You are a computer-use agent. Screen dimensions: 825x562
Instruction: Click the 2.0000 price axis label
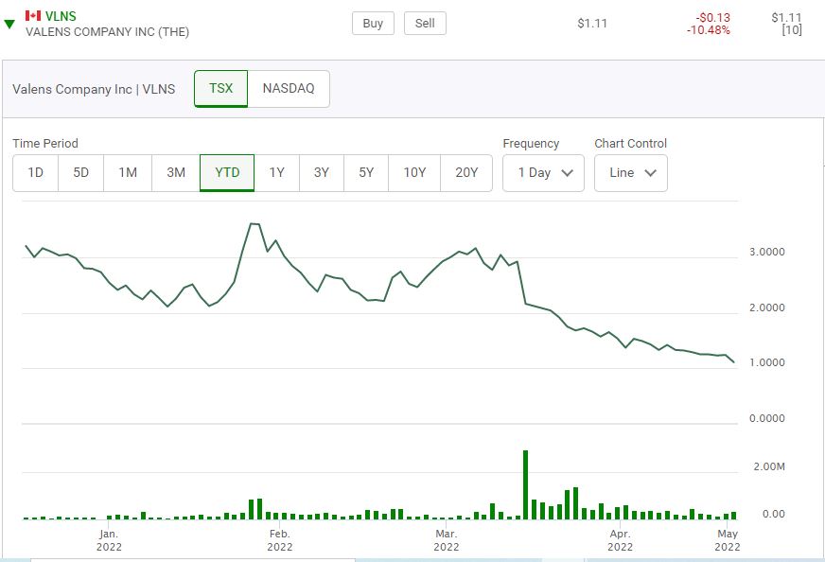(766, 307)
